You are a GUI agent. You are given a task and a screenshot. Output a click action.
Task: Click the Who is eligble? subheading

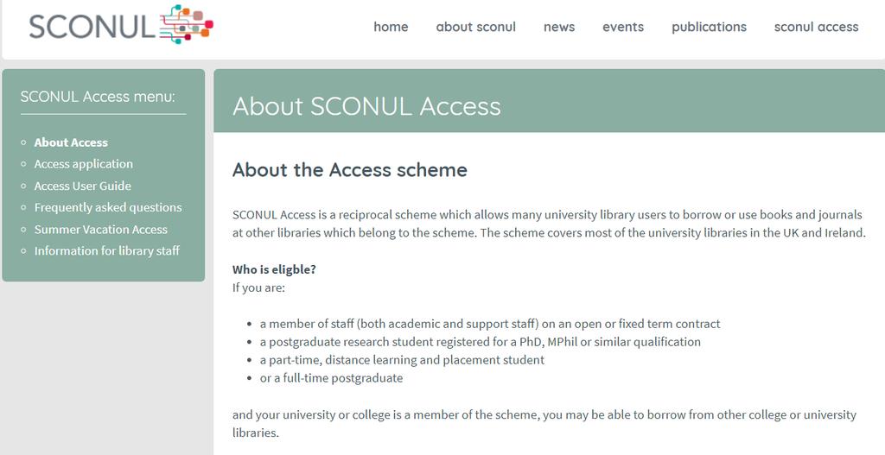(x=274, y=269)
